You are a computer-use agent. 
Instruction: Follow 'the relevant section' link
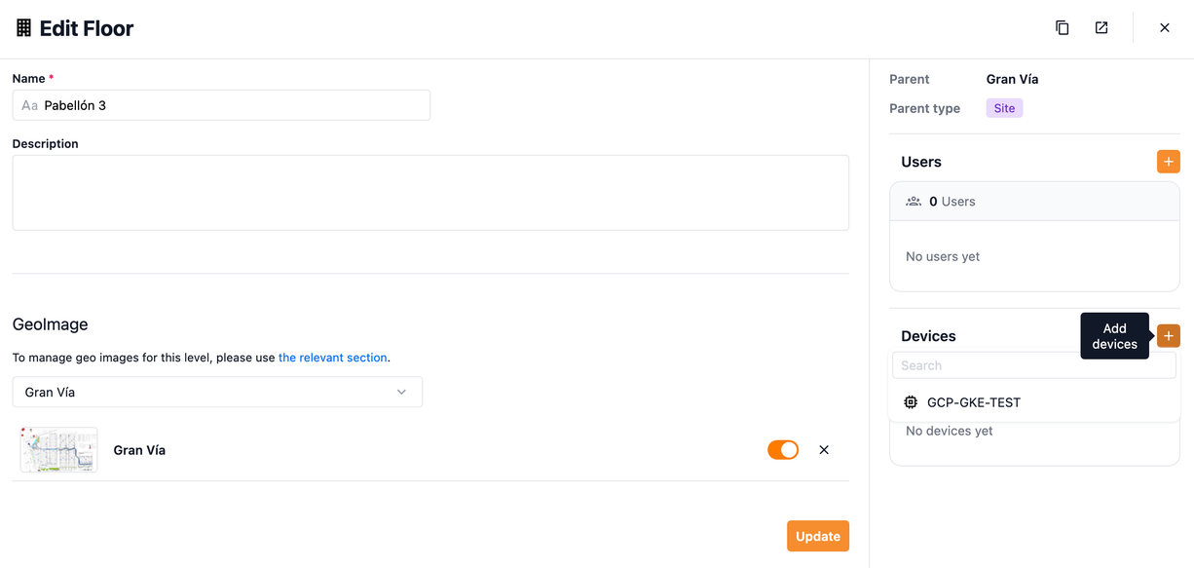(333, 358)
